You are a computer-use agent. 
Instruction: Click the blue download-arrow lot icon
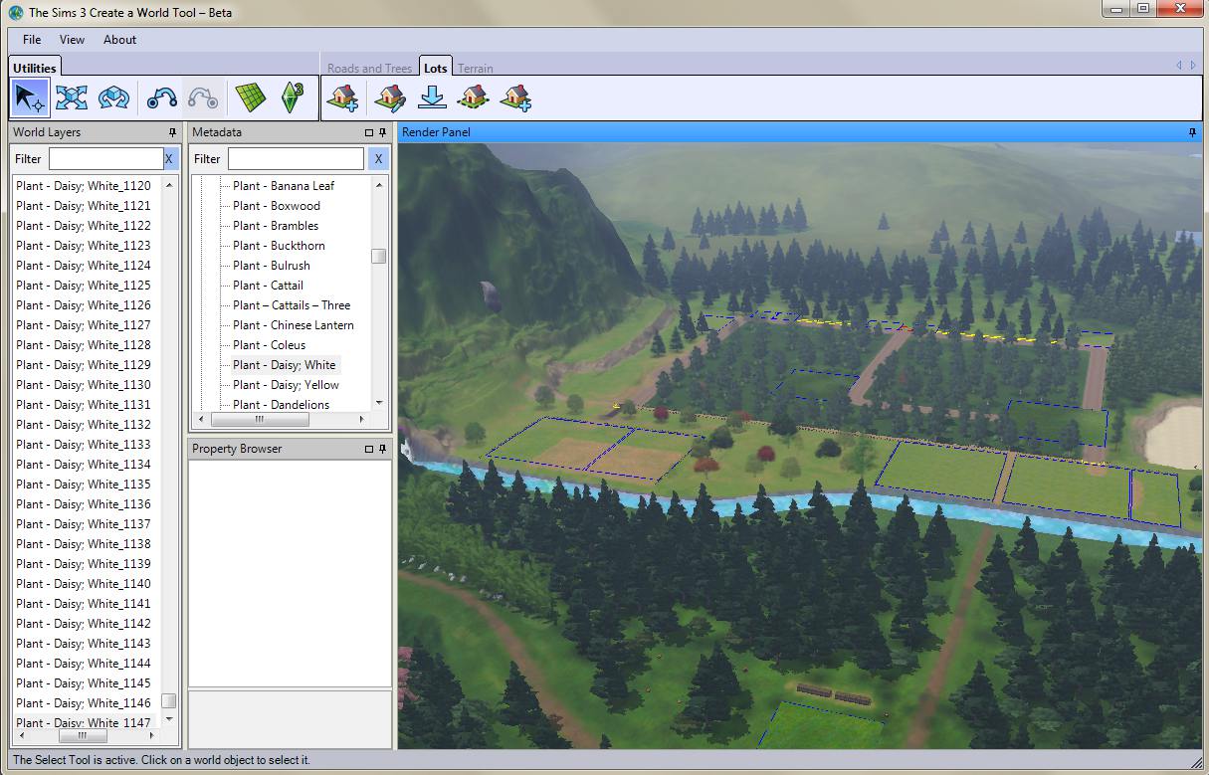432,97
